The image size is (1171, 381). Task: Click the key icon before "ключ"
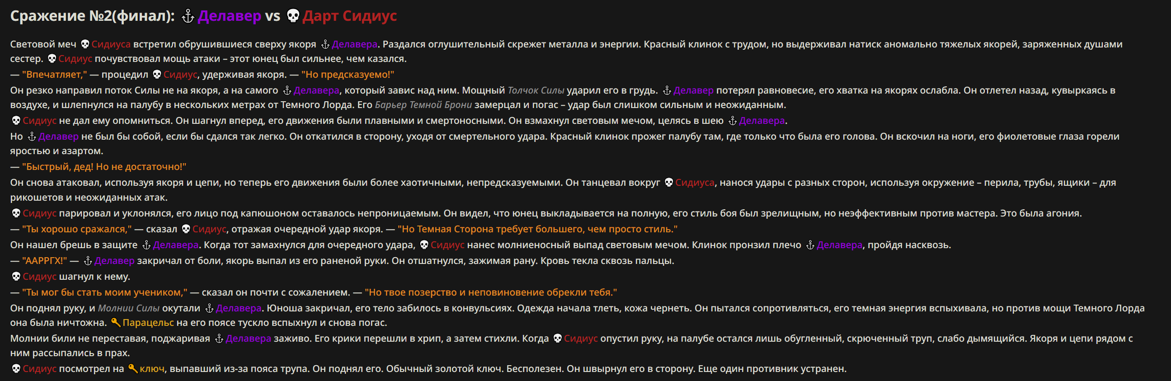click(x=133, y=369)
